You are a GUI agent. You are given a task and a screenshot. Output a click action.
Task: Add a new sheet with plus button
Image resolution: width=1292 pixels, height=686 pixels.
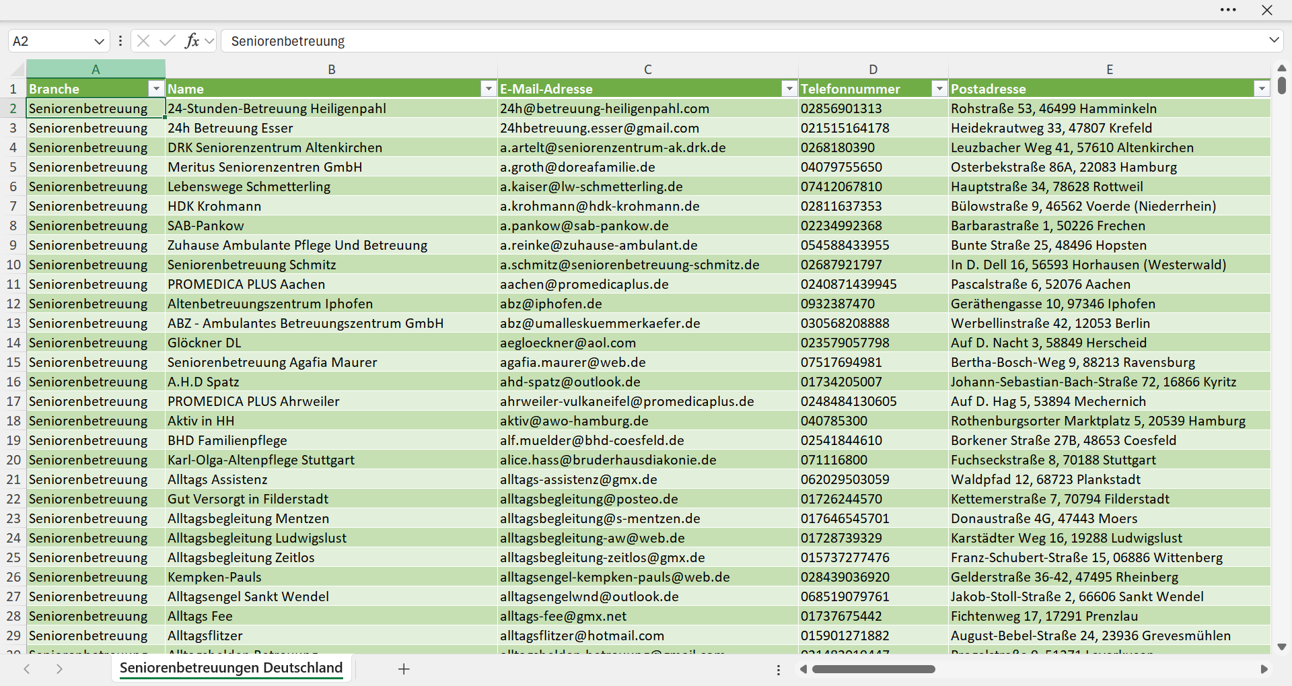pos(404,668)
